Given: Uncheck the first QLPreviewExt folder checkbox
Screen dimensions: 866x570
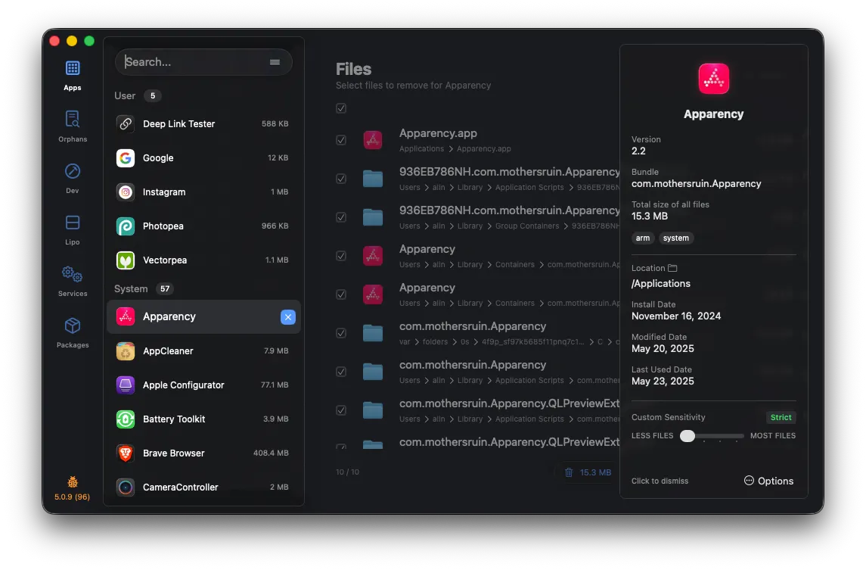Looking at the screenshot, I should (341, 410).
